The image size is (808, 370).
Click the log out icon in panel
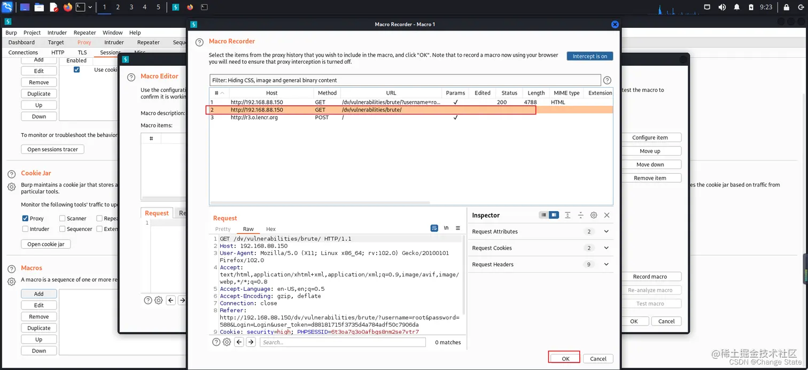coord(800,7)
